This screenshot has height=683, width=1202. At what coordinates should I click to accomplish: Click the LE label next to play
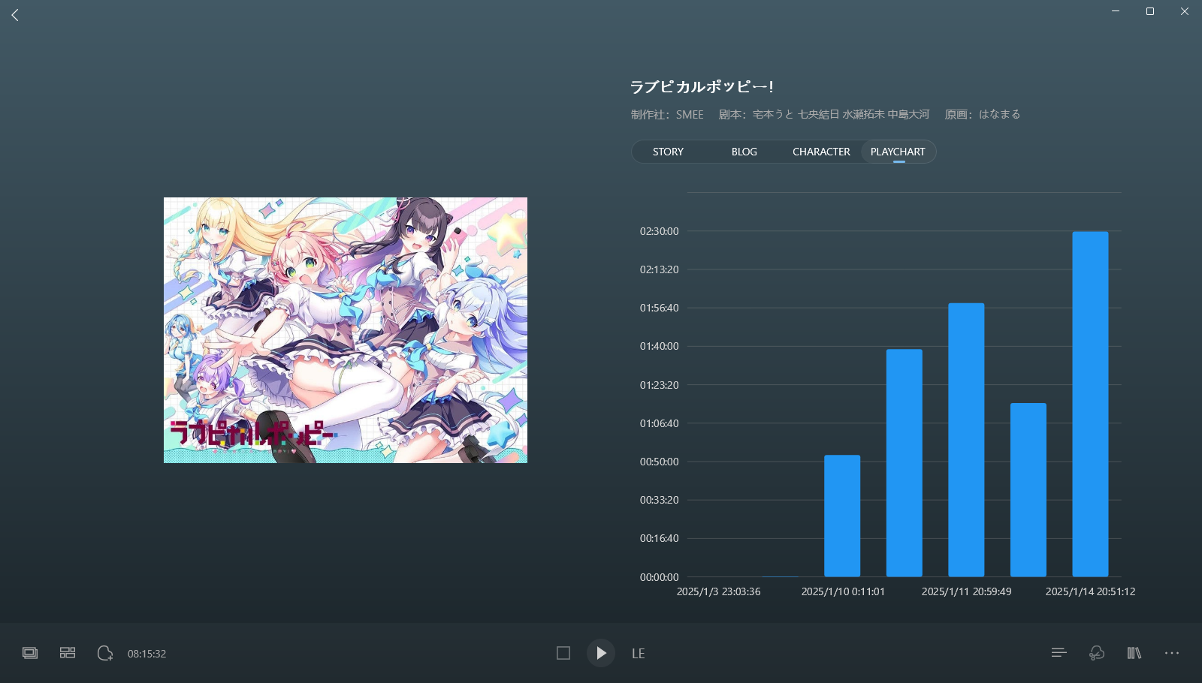638,654
